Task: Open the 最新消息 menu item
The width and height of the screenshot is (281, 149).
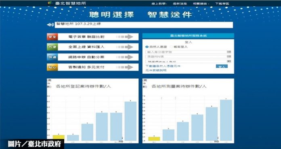Action: point(180,4)
